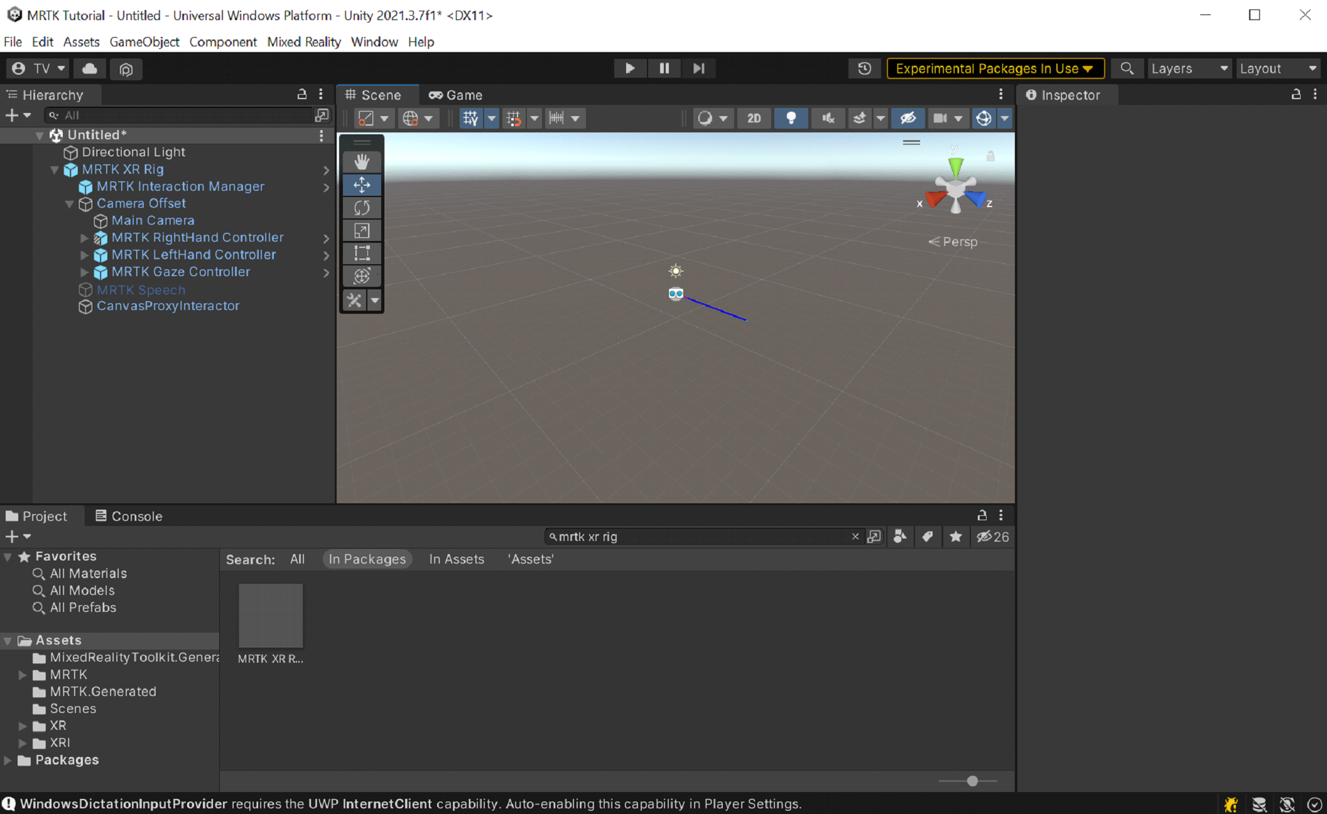The image size is (1327, 814).
Task: Click the Custom Editor Tools icon
Action: coord(356,301)
